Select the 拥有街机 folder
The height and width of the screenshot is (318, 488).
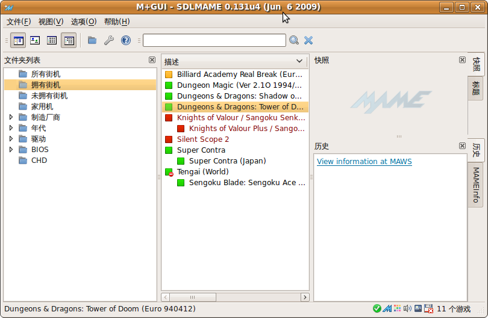click(80, 85)
